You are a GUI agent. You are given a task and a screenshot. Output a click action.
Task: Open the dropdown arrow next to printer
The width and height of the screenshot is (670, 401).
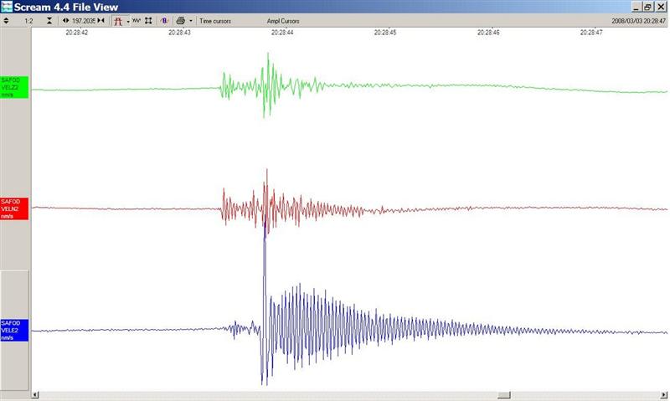191,20
